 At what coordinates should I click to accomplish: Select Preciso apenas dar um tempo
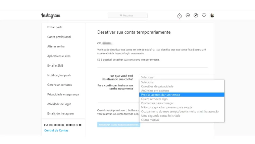pyautogui.click(x=182, y=95)
